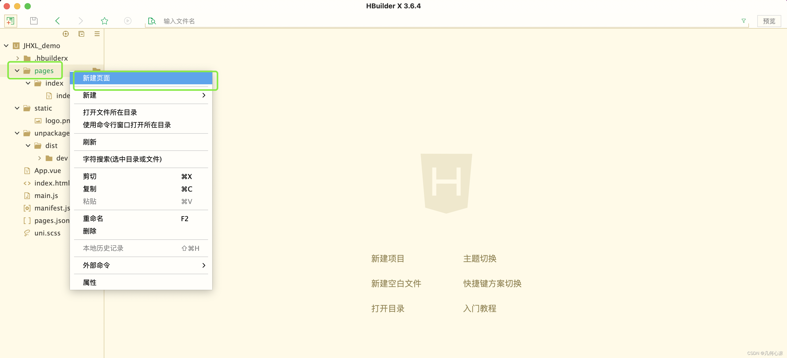The width and height of the screenshot is (787, 358).
Task: Expand the dev folder chevron
Action: (x=39, y=158)
